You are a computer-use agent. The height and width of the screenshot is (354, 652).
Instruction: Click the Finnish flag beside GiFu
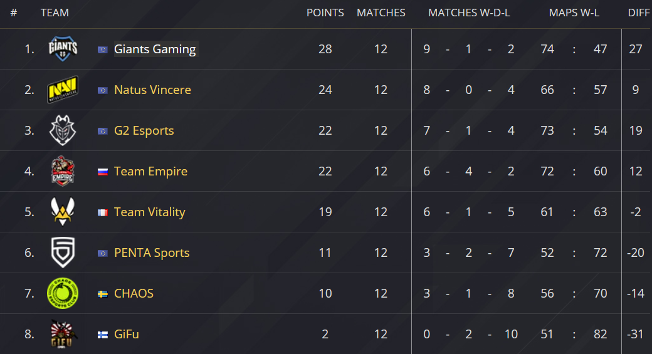tap(103, 335)
